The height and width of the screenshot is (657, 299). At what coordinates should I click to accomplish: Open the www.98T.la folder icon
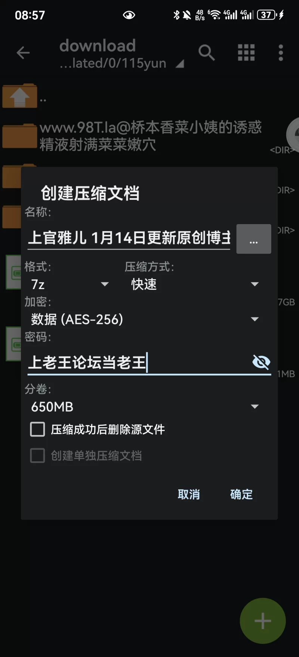[20, 136]
